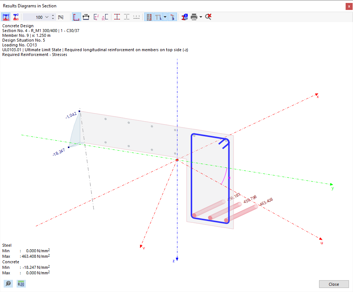The image size is (353, 292).
Task: Click the red origin marker at axes intersection
Action: (x=177, y=160)
